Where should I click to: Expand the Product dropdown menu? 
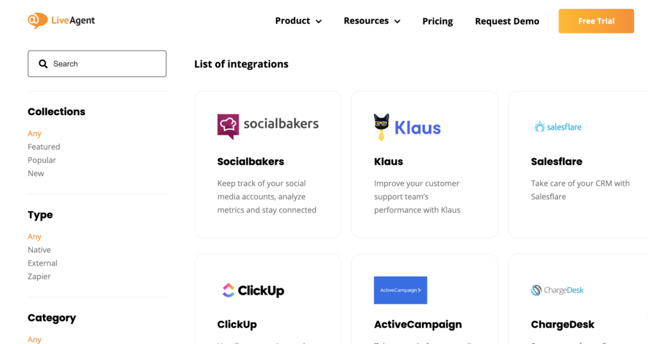tap(298, 21)
